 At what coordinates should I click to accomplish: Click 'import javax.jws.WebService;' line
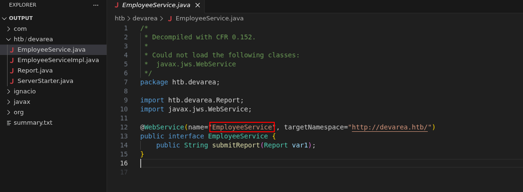pyautogui.click(x=196, y=109)
